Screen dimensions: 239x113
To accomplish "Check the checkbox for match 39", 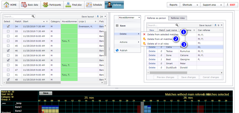I will click(x=8, y=41).
